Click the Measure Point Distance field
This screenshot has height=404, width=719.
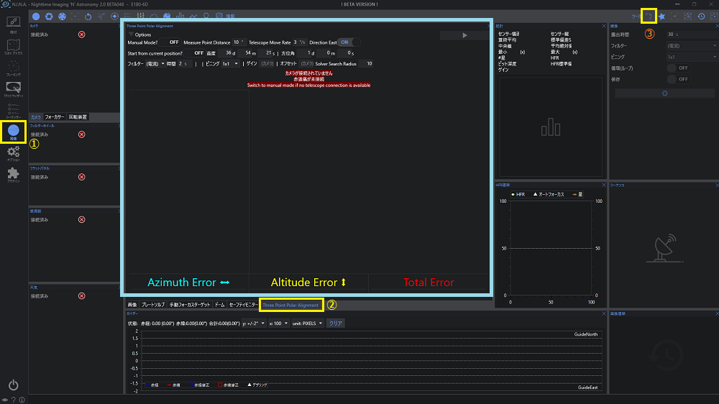pyautogui.click(x=239, y=42)
